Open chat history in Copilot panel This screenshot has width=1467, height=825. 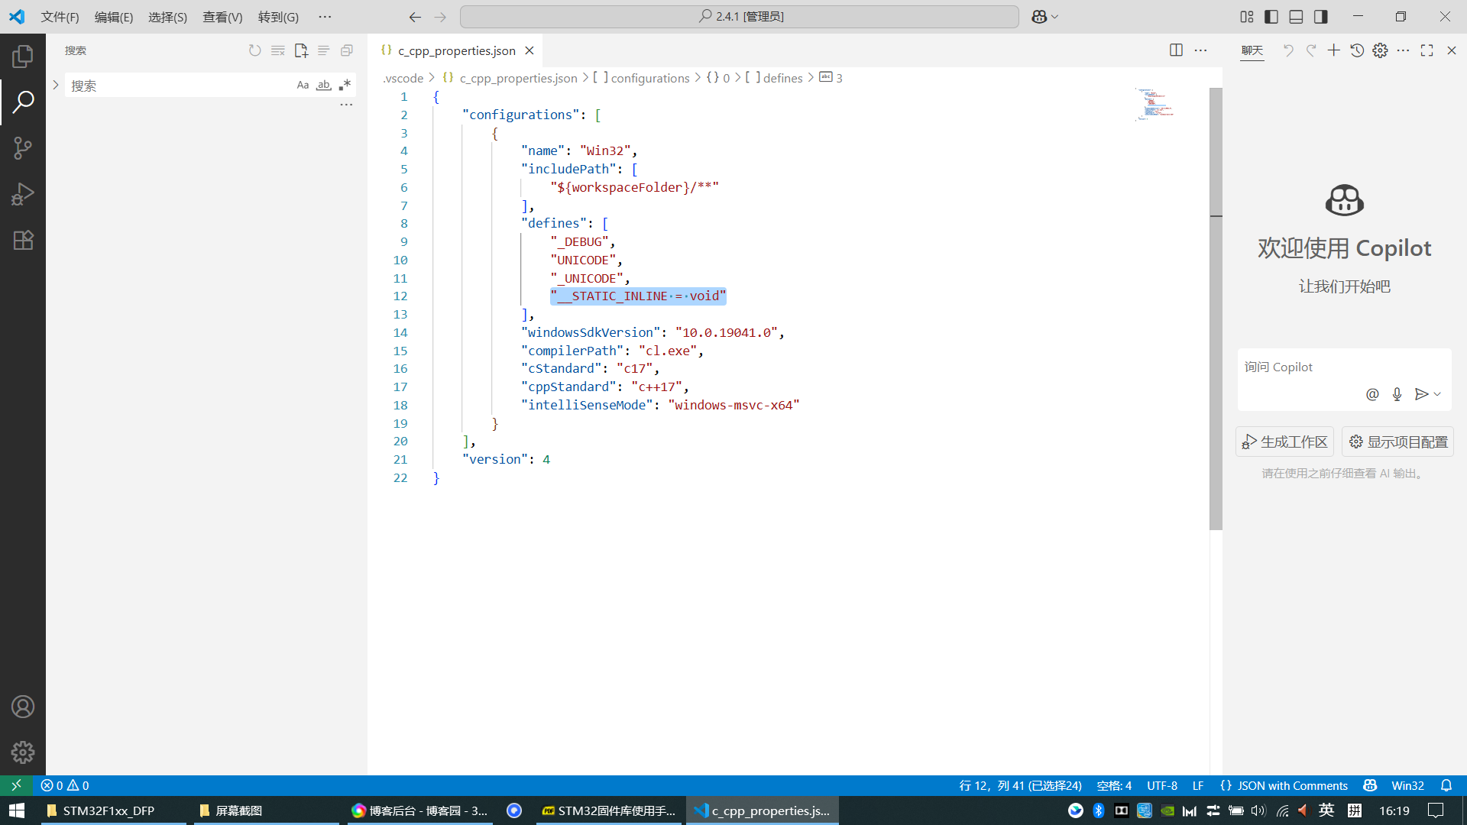tap(1357, 50)
